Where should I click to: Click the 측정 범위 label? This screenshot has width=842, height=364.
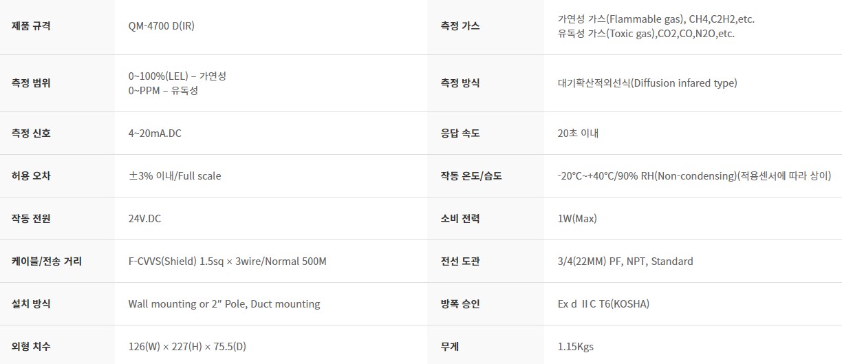31,83
